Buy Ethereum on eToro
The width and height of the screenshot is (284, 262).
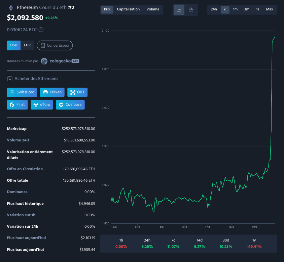point(42,104)
